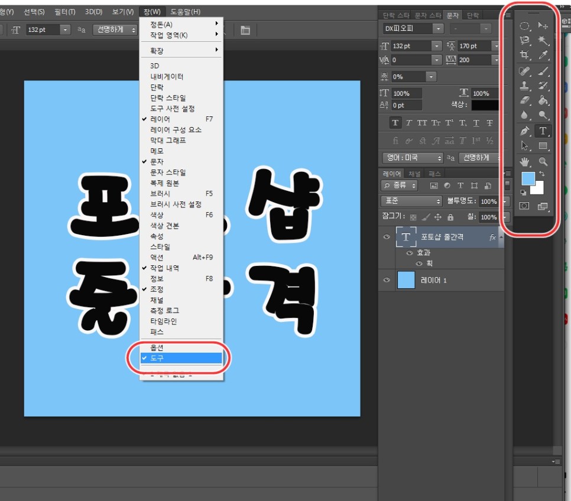The width and height of the screenshot is (571, 501).
Task: Open the 132 pt size dropdown in Character panel
Action: 437,46
